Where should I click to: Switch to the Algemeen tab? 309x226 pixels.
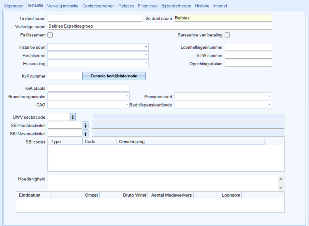[x=13, y=6]
